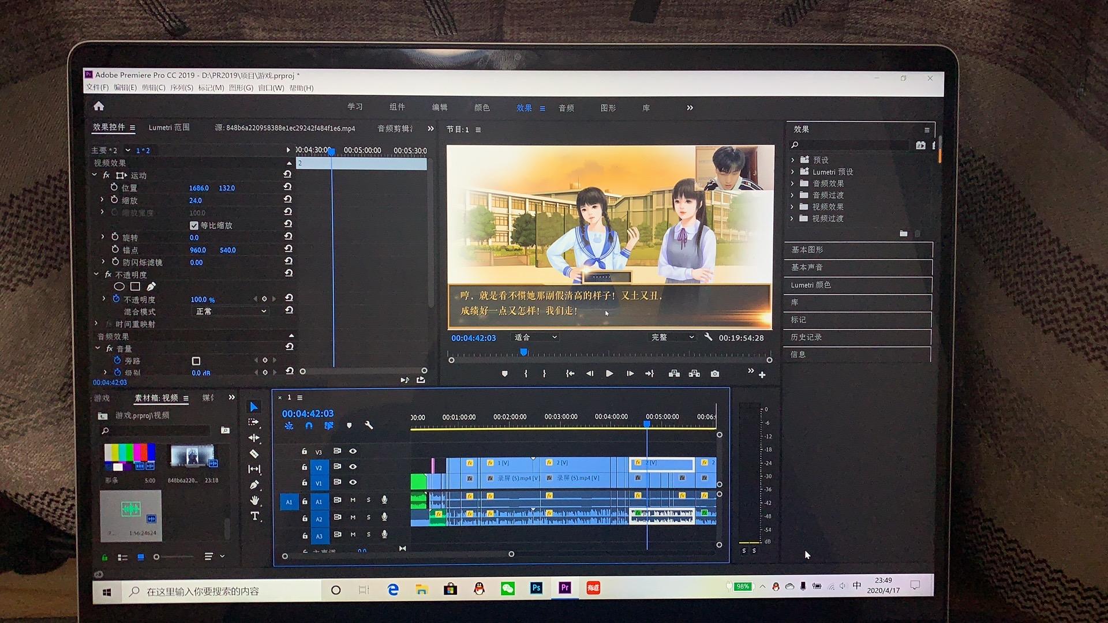Screen dimensions: 1108x623
Task: Reset the position parameter
Action: (288, 187)
